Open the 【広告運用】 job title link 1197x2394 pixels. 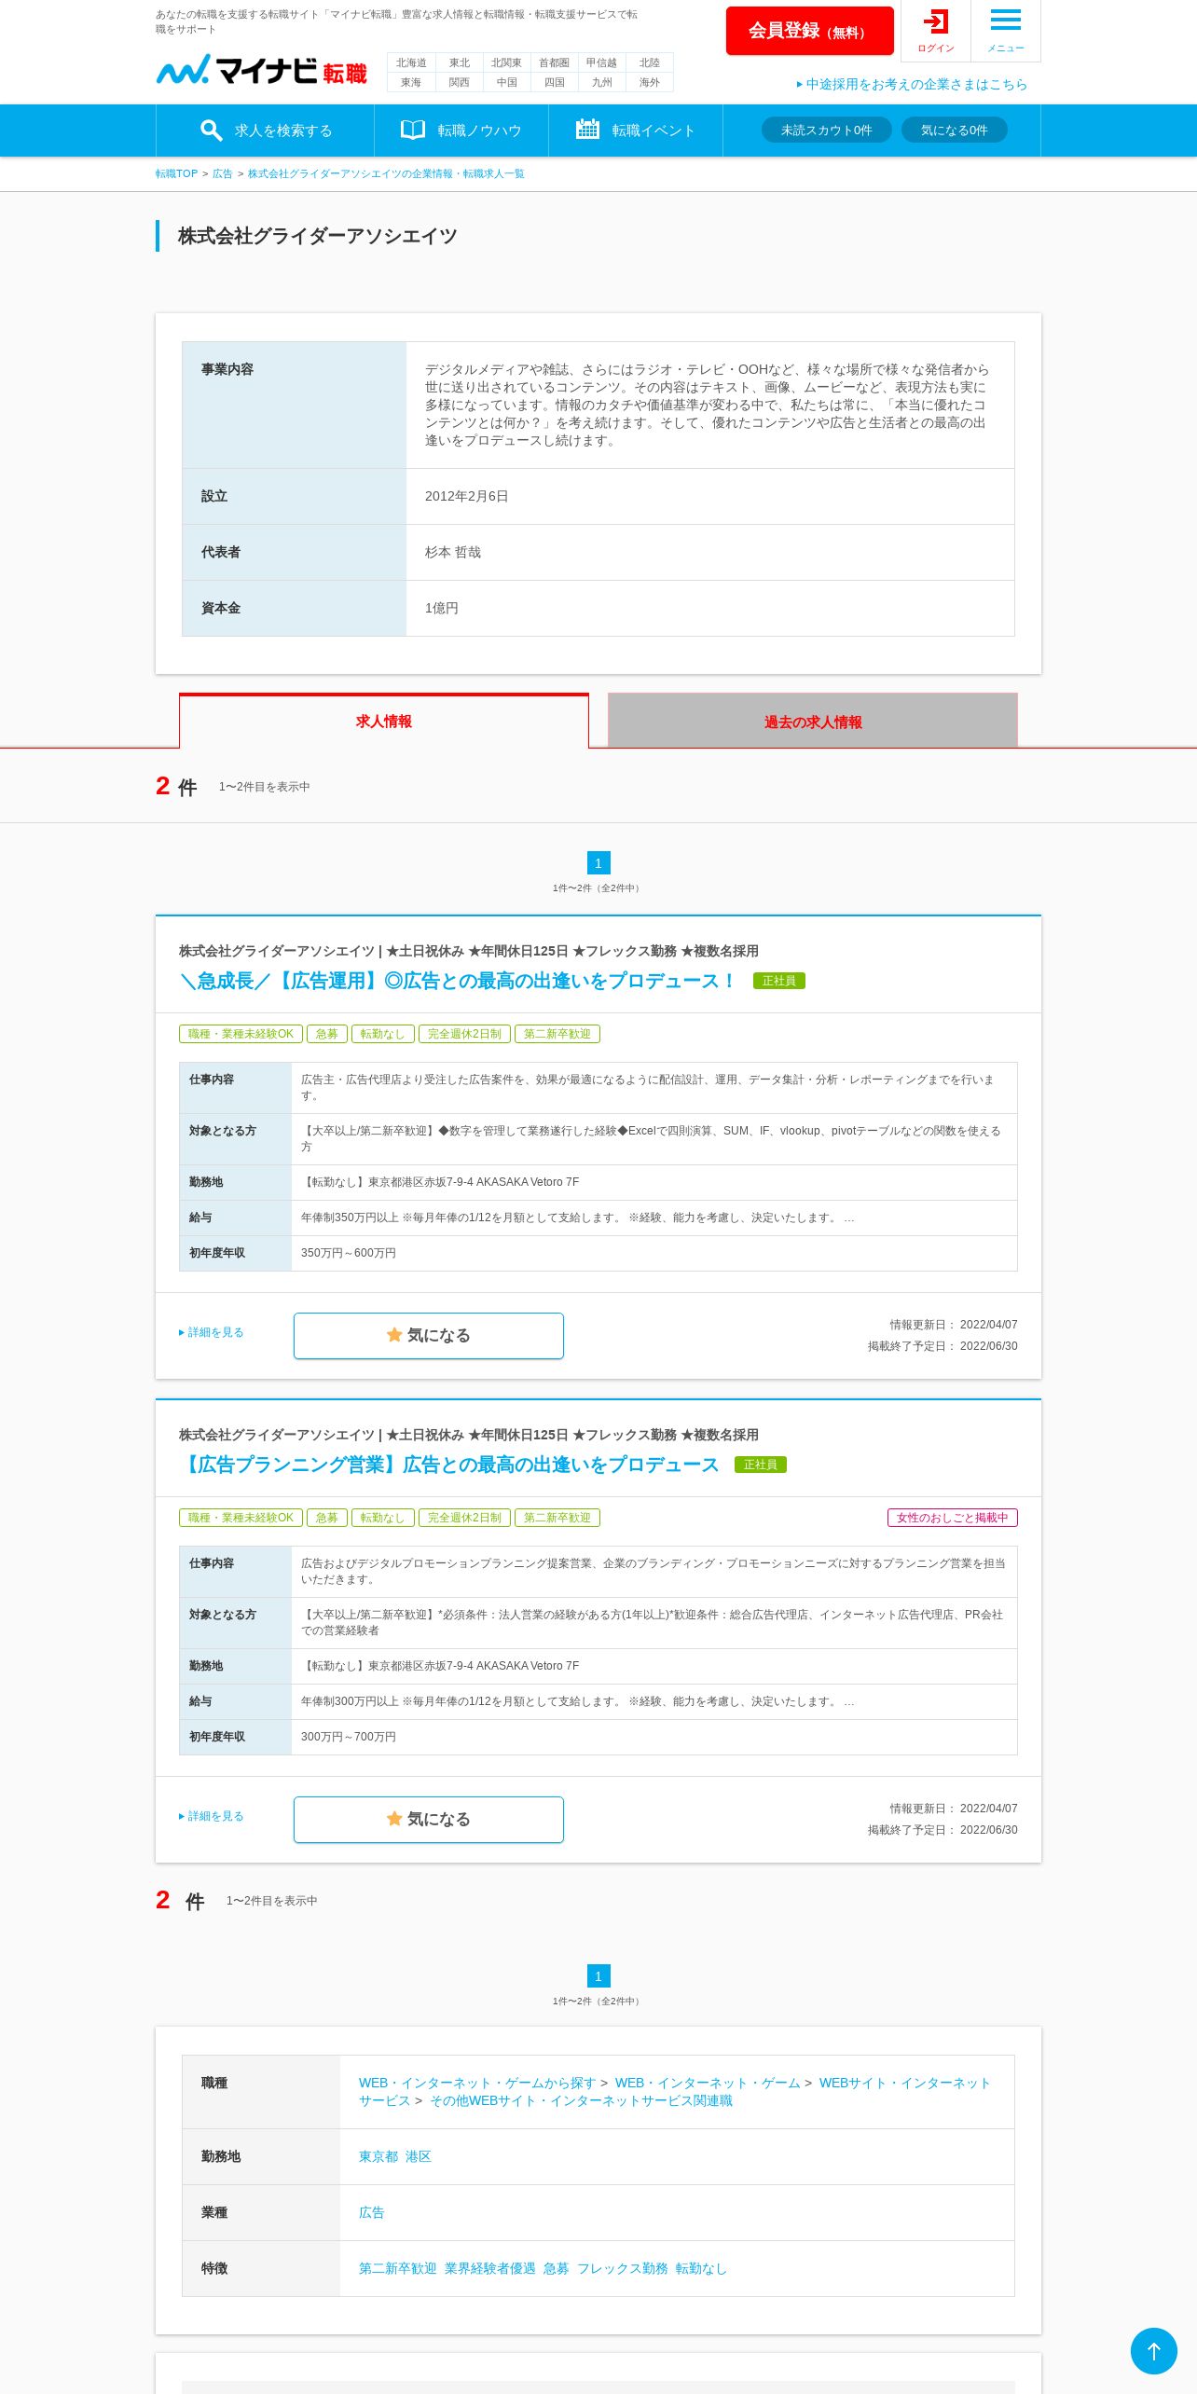pyautogui.click(x=457, y=981)
